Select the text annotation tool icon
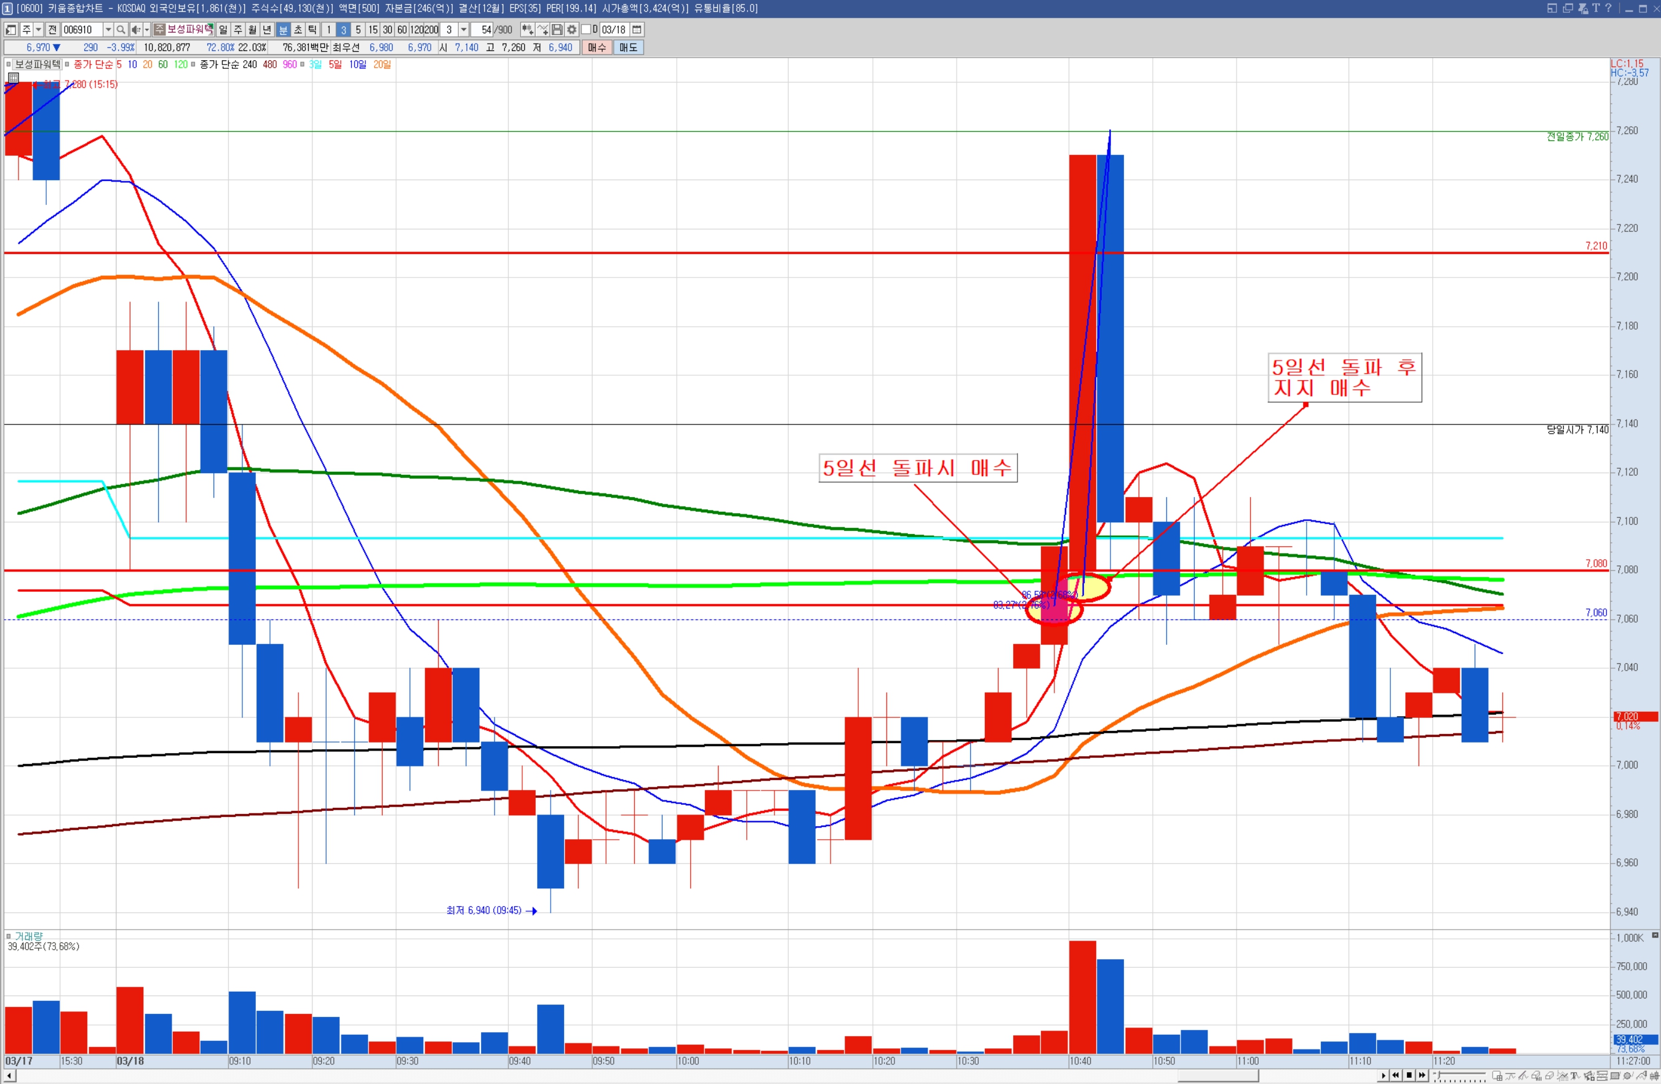 1575,1075
